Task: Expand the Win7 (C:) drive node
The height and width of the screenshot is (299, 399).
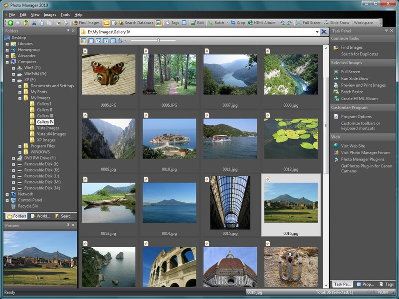Action: (x=13, y=68)
